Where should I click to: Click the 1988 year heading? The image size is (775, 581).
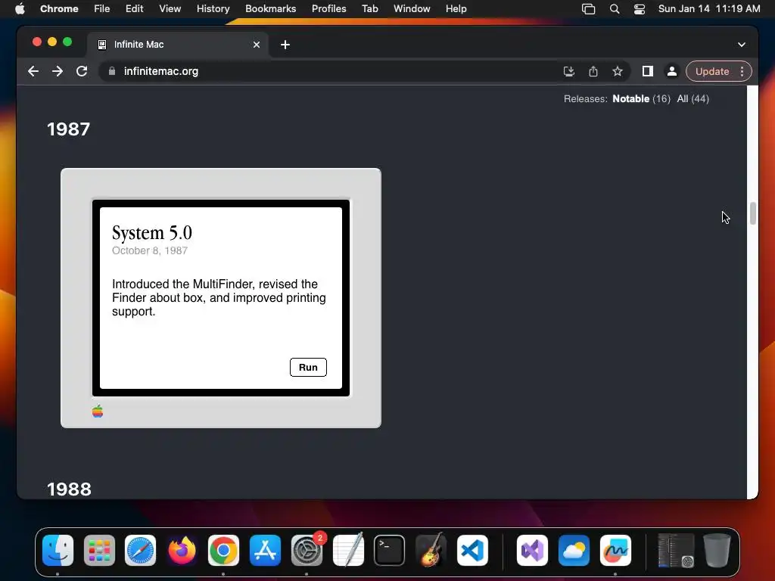pos(69,489)
